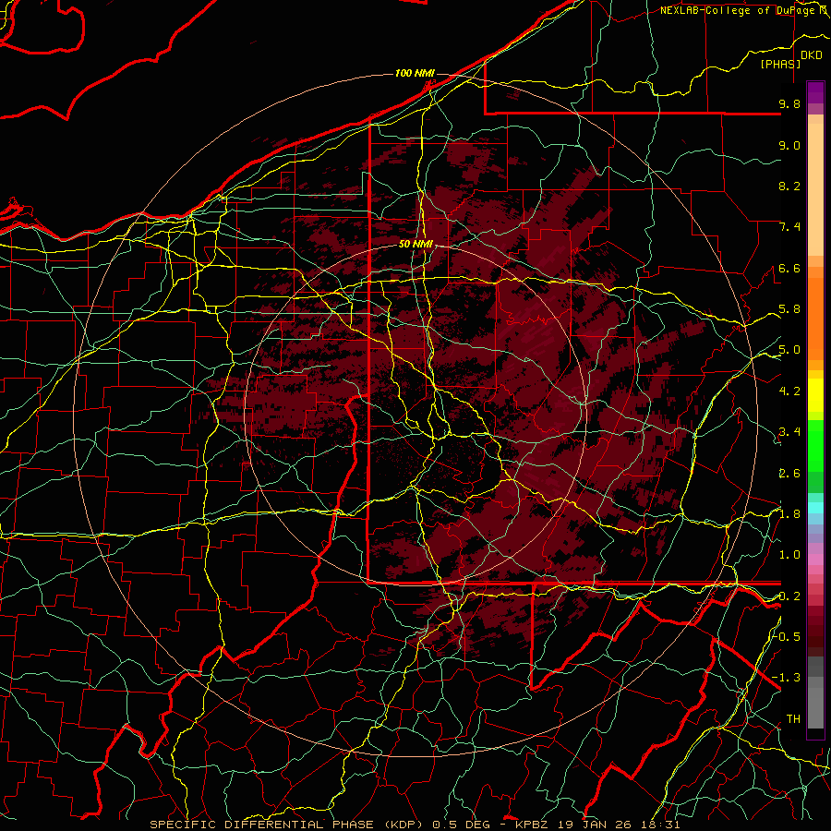Click the 7.4 value on the color scale

point(789,227)
